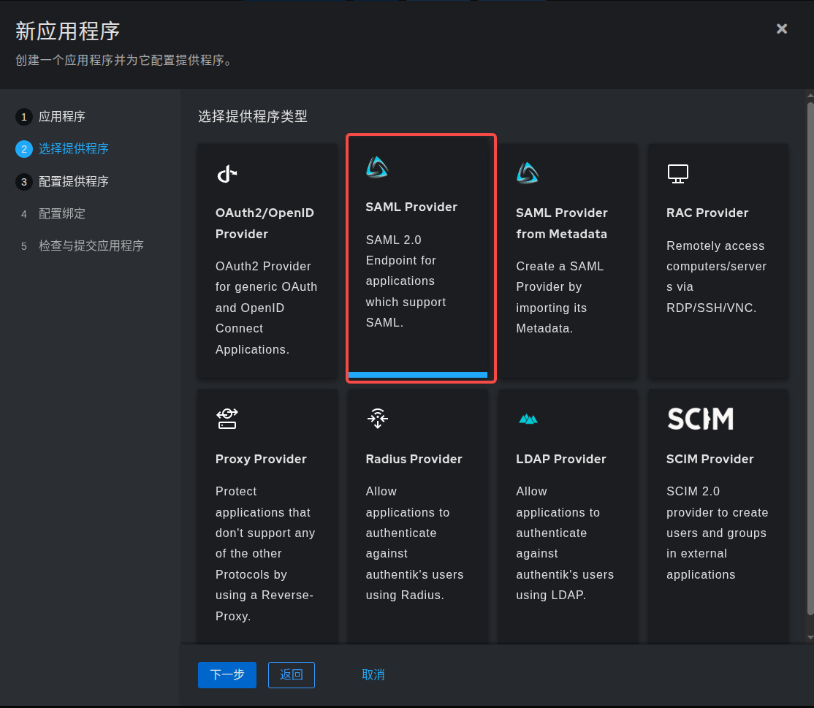This screenshot has width=814, height=708.
Task: Click the 返回 button
Action: pos(292,675)
